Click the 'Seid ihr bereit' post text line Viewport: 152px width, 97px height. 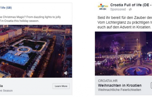tap(125, 18)
